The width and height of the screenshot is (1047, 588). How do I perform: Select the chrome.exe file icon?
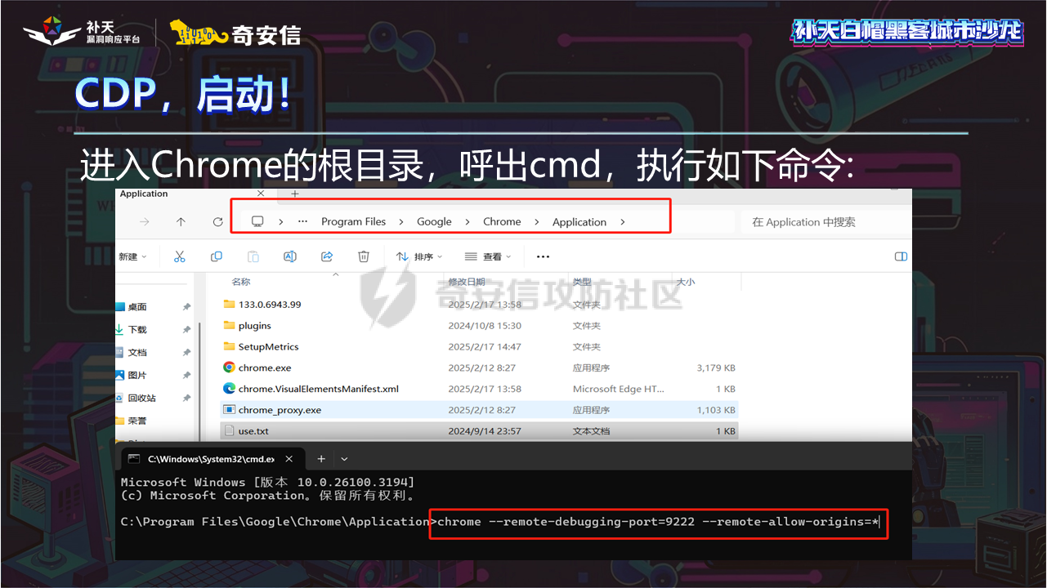click(x=229, y=367)
